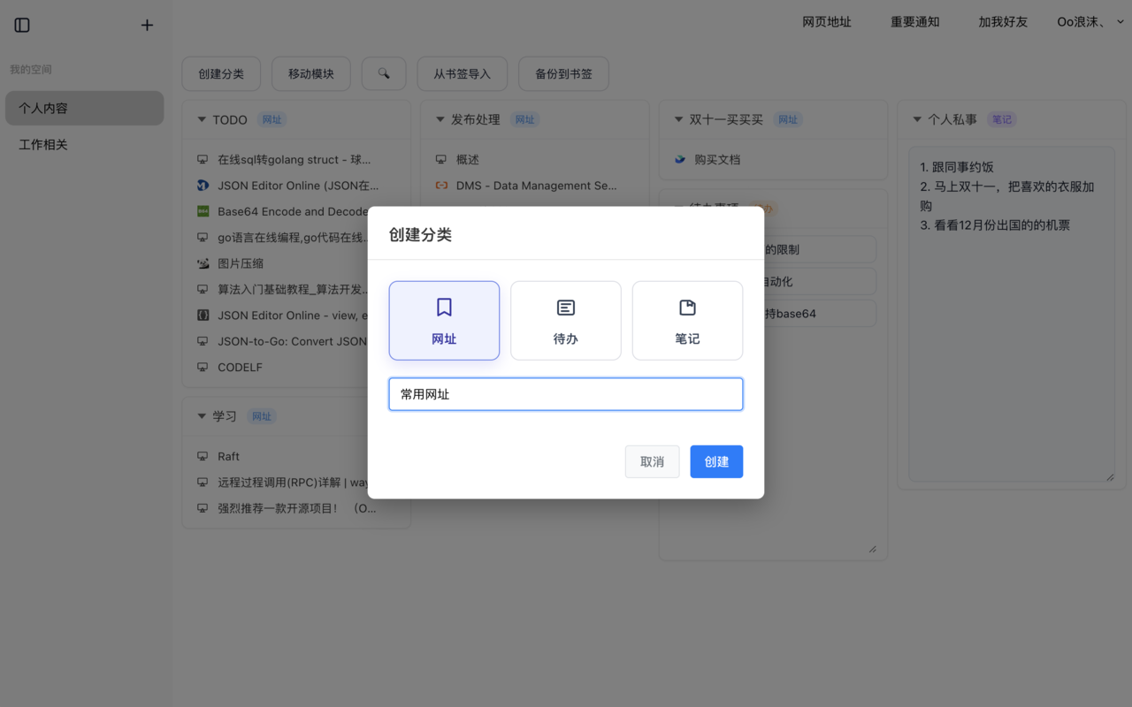Click the magnifier search button

click(384, 73)
